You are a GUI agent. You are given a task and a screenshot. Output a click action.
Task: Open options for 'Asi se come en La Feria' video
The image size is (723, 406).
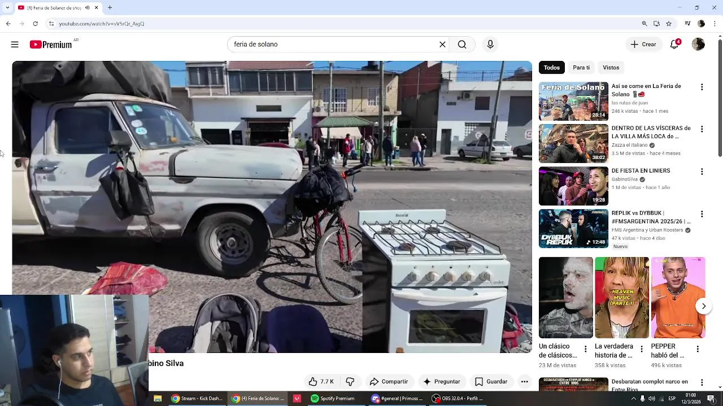tap(702, 87)
